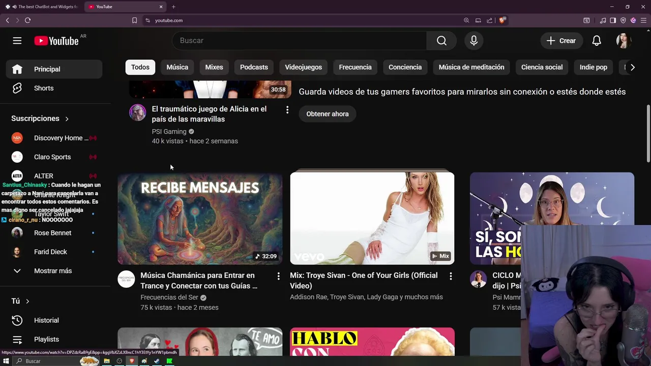This screenshot has height=366, width=651.
Task: Open File Explorer from the taskbar
Action: (107, 361)
